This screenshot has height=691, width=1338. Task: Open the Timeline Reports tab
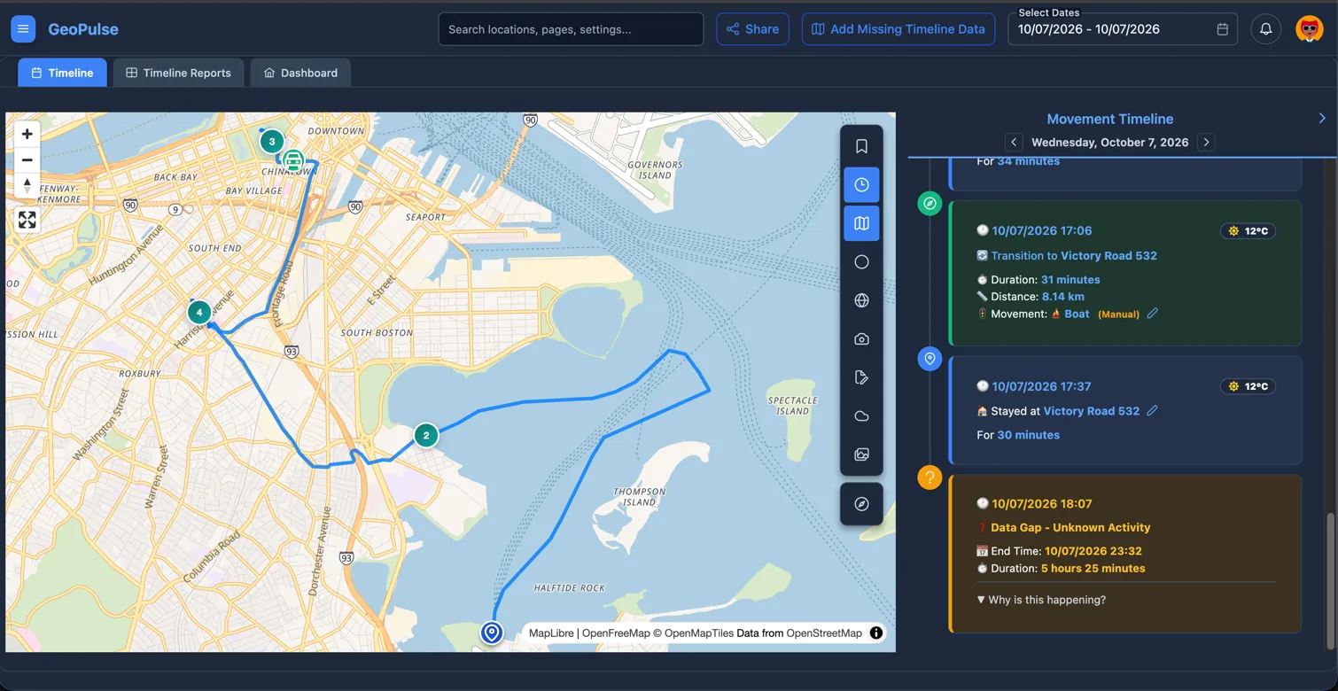pyautogui.click(x=178, y=73)
